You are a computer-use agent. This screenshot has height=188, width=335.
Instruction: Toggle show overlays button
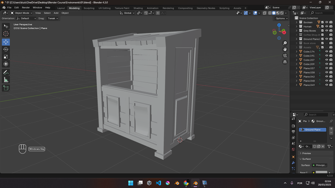click(255, 13)
